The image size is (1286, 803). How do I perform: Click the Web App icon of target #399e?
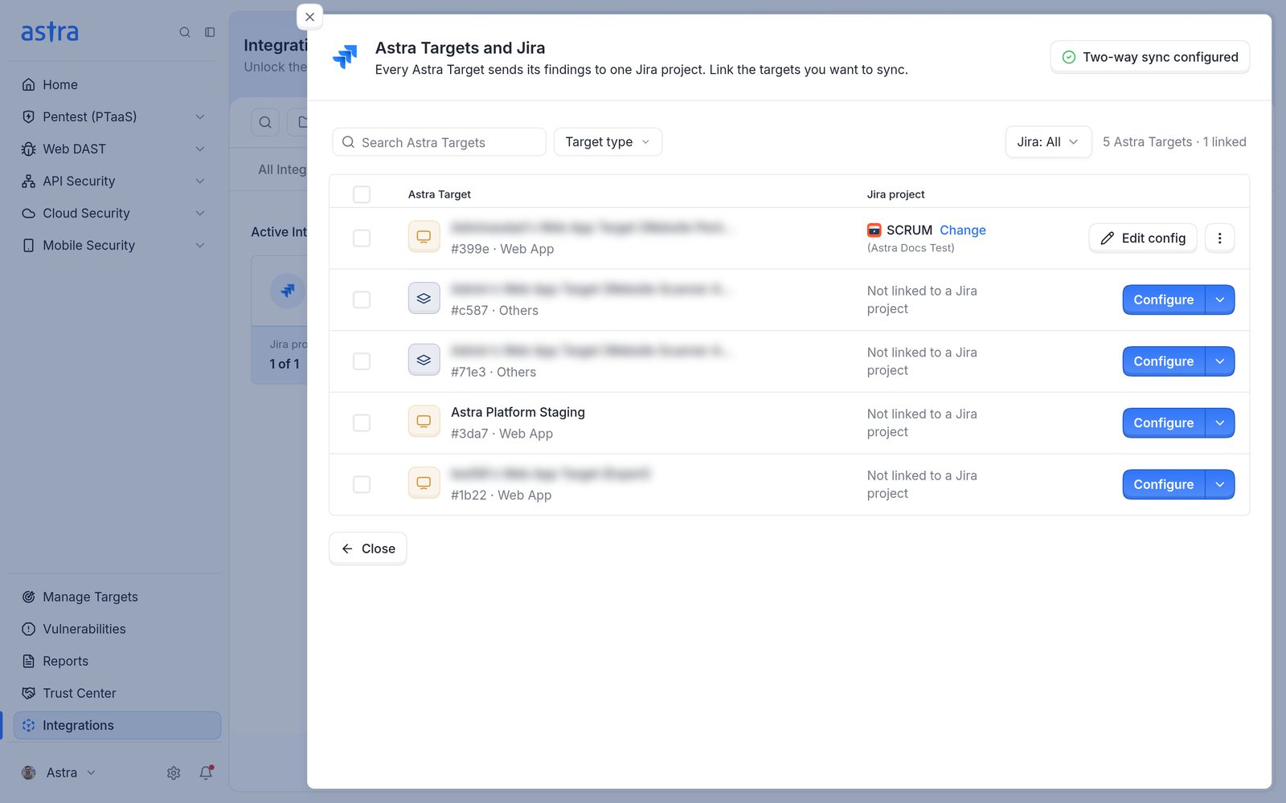coord(424,237)
